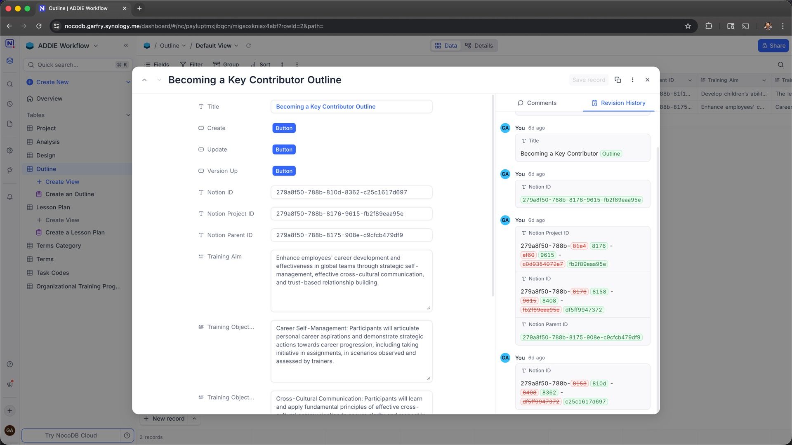Bookmark page using the star icon
The width and height of the screenshot is (792, 445).
(x=688, y=26)
